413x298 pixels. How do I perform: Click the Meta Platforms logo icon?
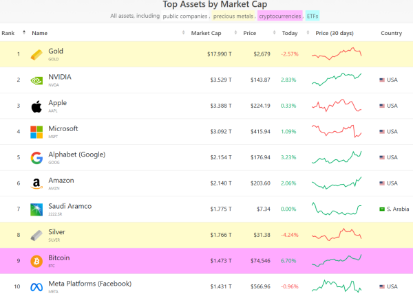(36, 287)
